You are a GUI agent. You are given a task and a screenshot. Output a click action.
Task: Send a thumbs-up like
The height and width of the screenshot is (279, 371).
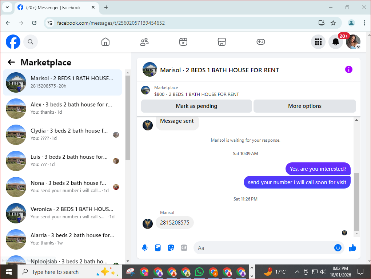tap(352, 248)
